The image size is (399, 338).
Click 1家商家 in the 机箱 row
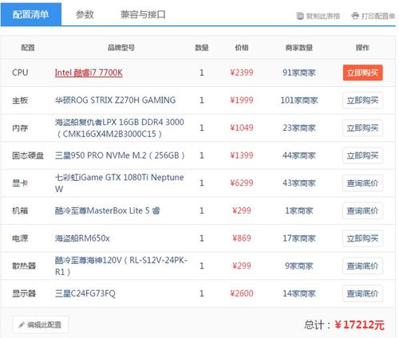[299, 210]
